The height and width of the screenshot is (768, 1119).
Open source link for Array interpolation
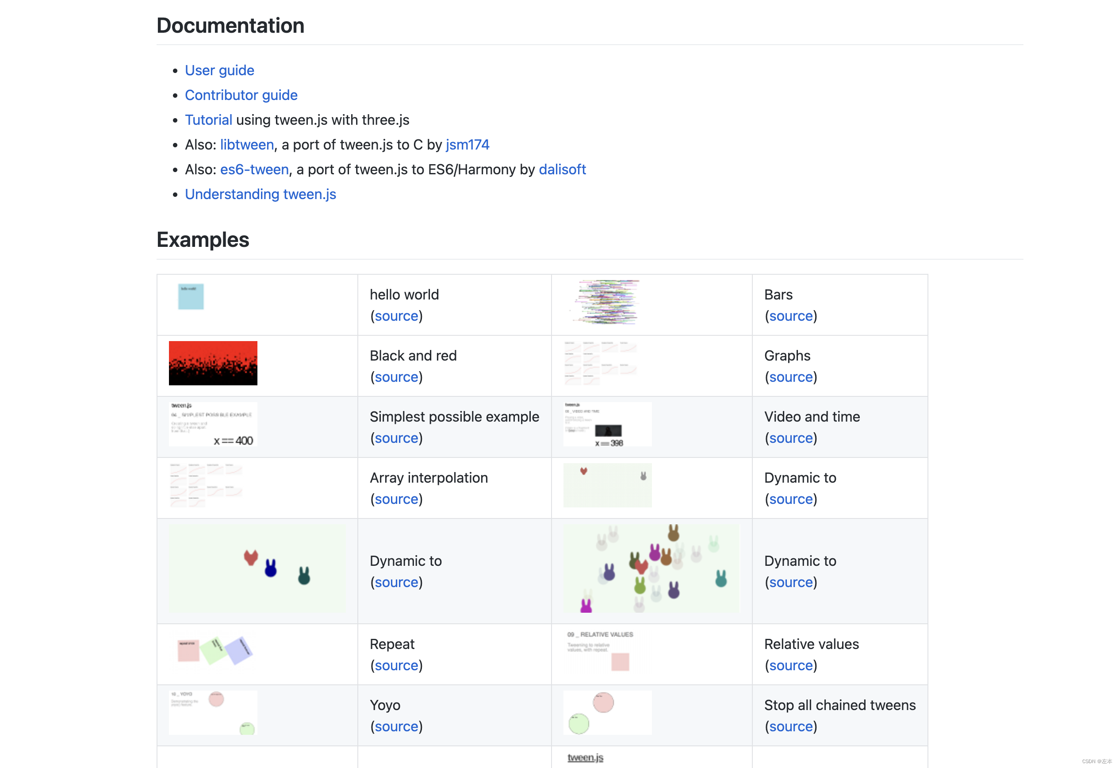[x=396, y=499]
